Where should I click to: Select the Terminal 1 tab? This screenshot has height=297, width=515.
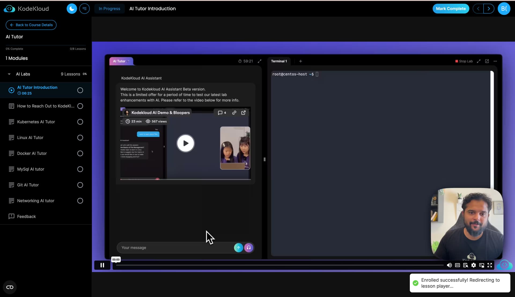[279, 61]
